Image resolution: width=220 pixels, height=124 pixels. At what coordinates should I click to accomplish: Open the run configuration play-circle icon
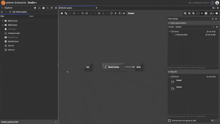click(x=111, y=13)
